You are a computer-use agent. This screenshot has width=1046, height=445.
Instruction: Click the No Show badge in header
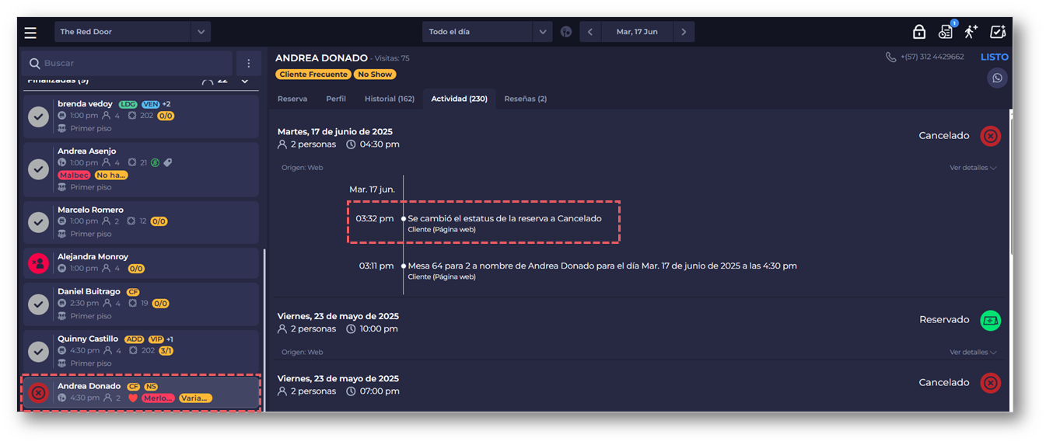point(375,75)
